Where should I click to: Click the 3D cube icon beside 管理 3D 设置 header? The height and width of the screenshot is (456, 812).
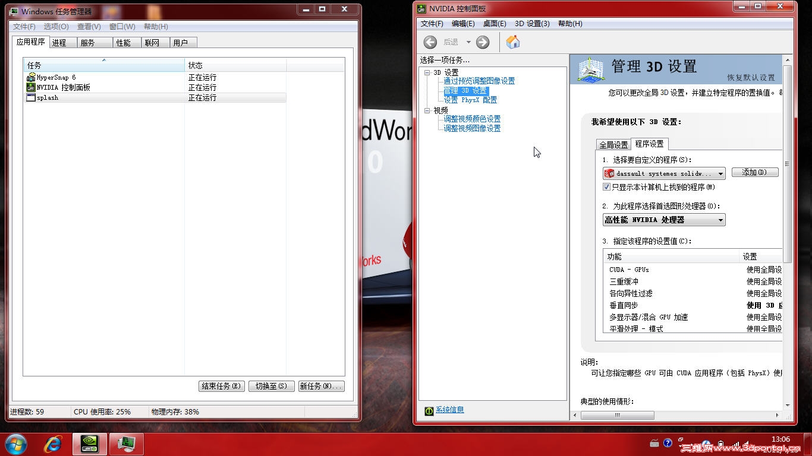click(x=590, y=69)
